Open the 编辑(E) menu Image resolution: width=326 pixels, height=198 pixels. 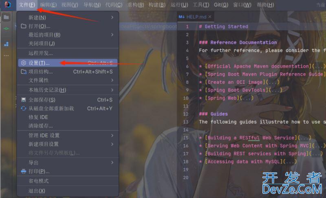[48, 5]
